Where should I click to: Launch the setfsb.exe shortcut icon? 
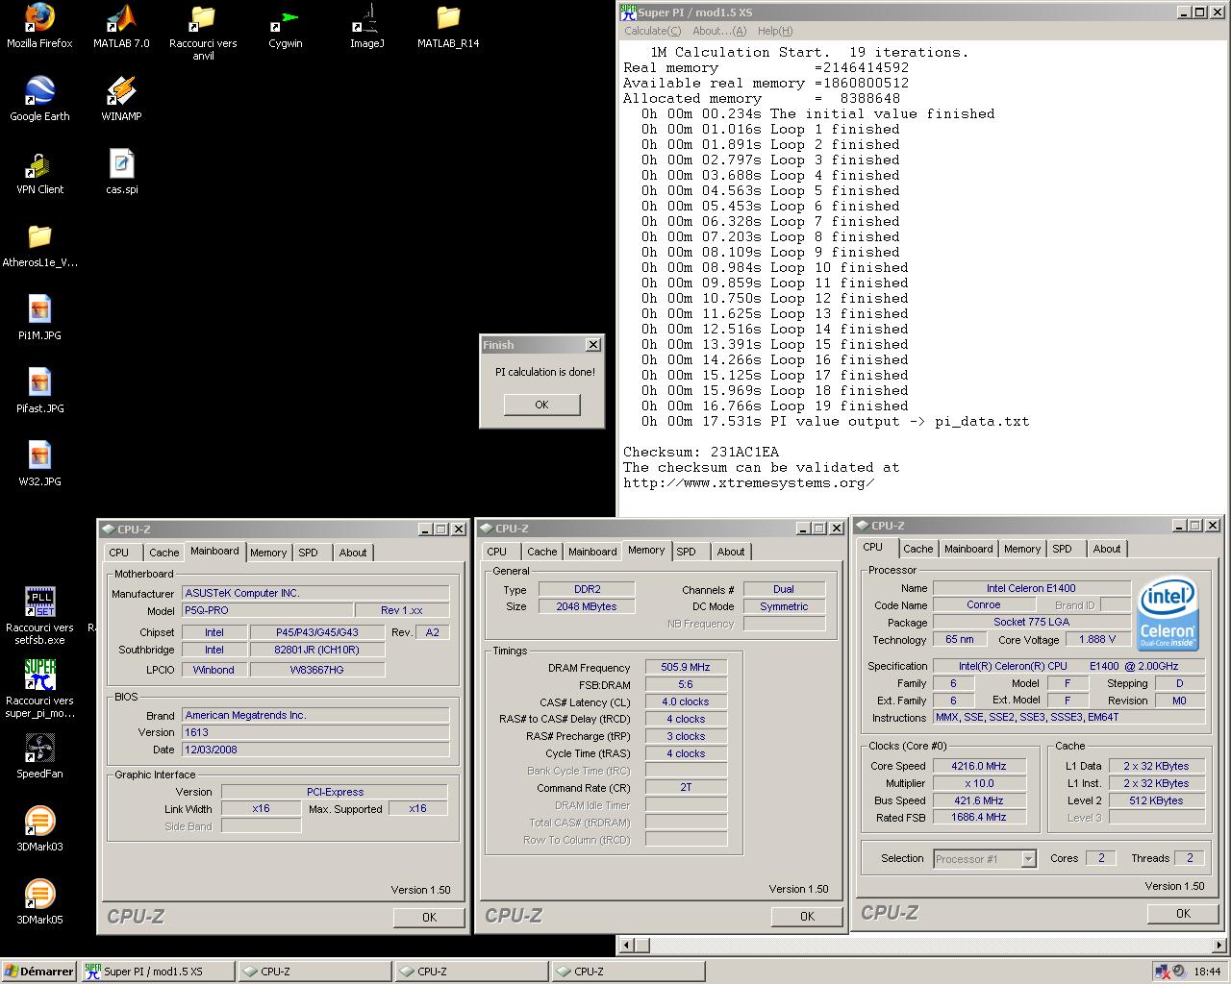point(39,615)
